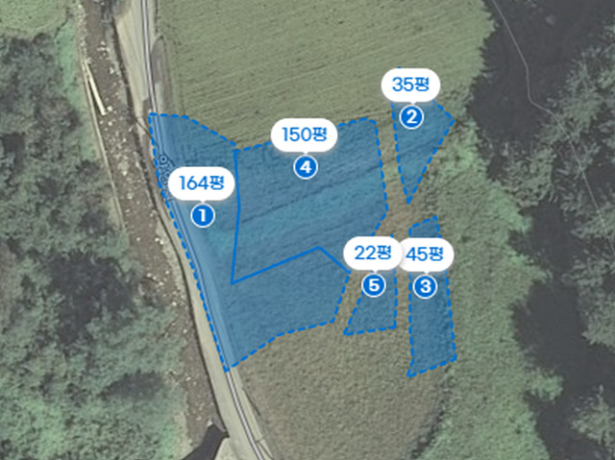Click the number 1 parcel marker
Viewport: 615px width, 460px height.
tap(203, 215)
